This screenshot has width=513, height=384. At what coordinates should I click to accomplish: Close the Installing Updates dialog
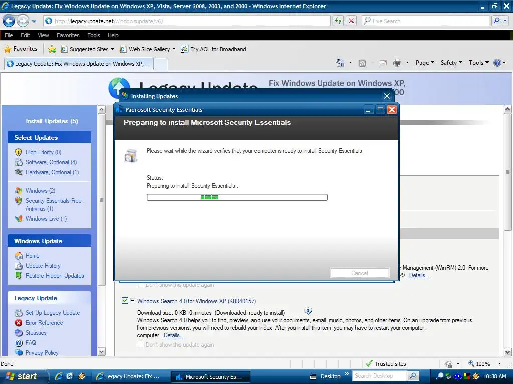tap(387, 96)
